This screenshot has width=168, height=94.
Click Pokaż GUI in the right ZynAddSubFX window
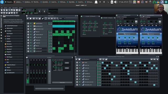click(151, 34)
